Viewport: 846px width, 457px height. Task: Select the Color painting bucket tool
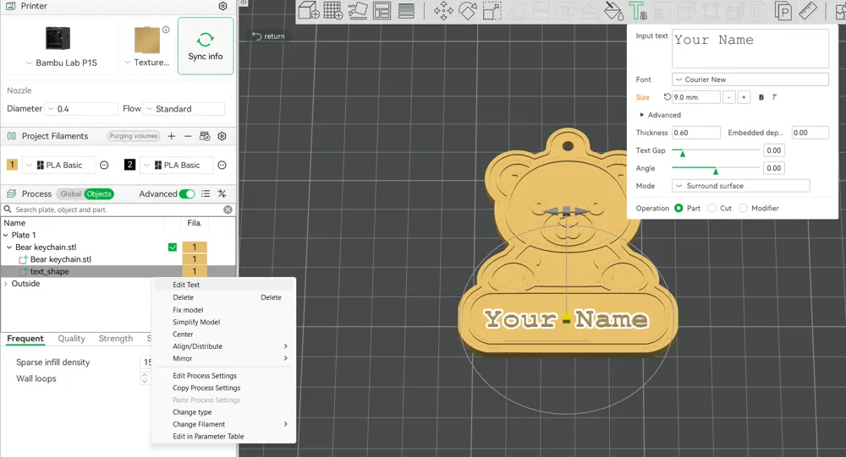(613, 10)
